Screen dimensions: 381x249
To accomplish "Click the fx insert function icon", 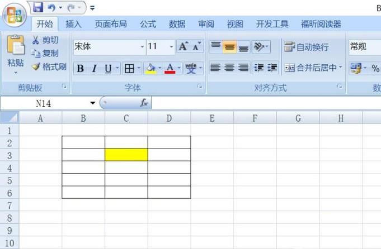I will tap(144, 103).
